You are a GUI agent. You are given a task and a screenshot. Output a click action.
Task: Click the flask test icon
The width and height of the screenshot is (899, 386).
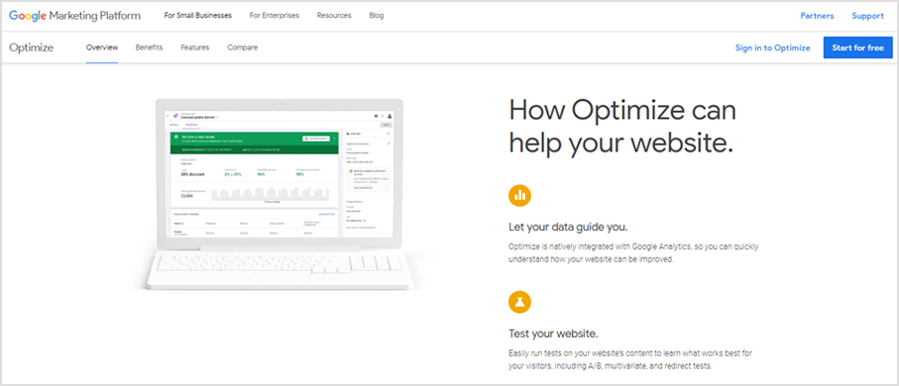click(x=519, y=302)
